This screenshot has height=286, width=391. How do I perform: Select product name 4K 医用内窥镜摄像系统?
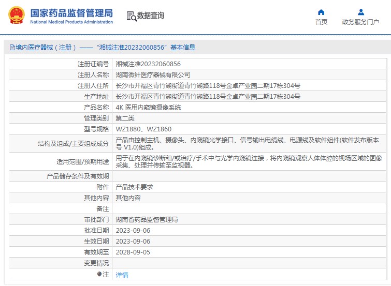(148, 108)
